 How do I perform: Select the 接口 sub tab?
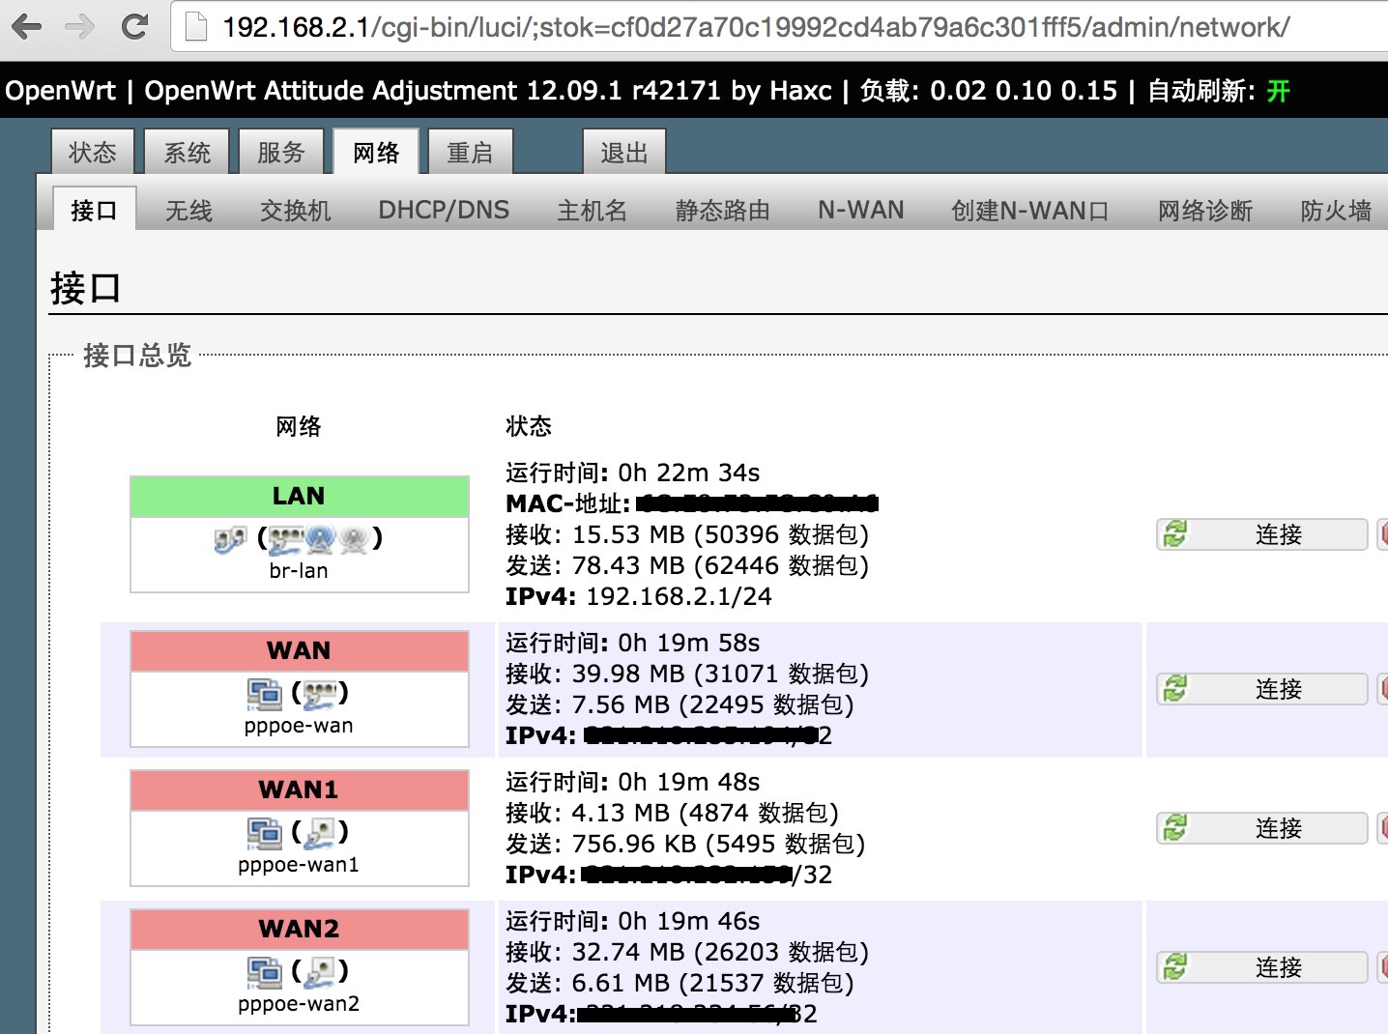[x=94, y=210]
